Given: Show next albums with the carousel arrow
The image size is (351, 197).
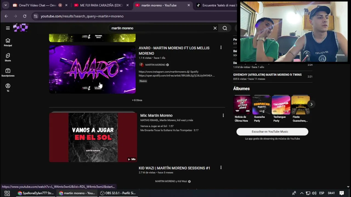Looking at the screenshot, I should tap(311, 104).
